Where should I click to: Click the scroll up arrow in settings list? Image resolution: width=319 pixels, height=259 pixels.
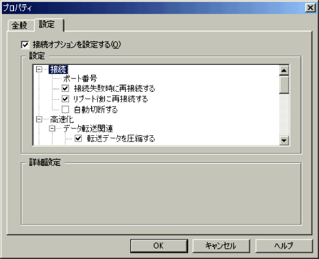[x=284, y=70]
